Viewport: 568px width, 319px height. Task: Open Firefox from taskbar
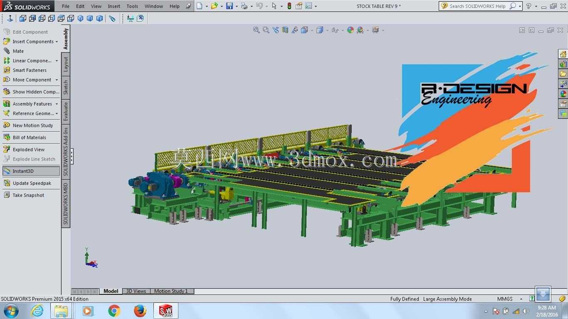(140, 311)
